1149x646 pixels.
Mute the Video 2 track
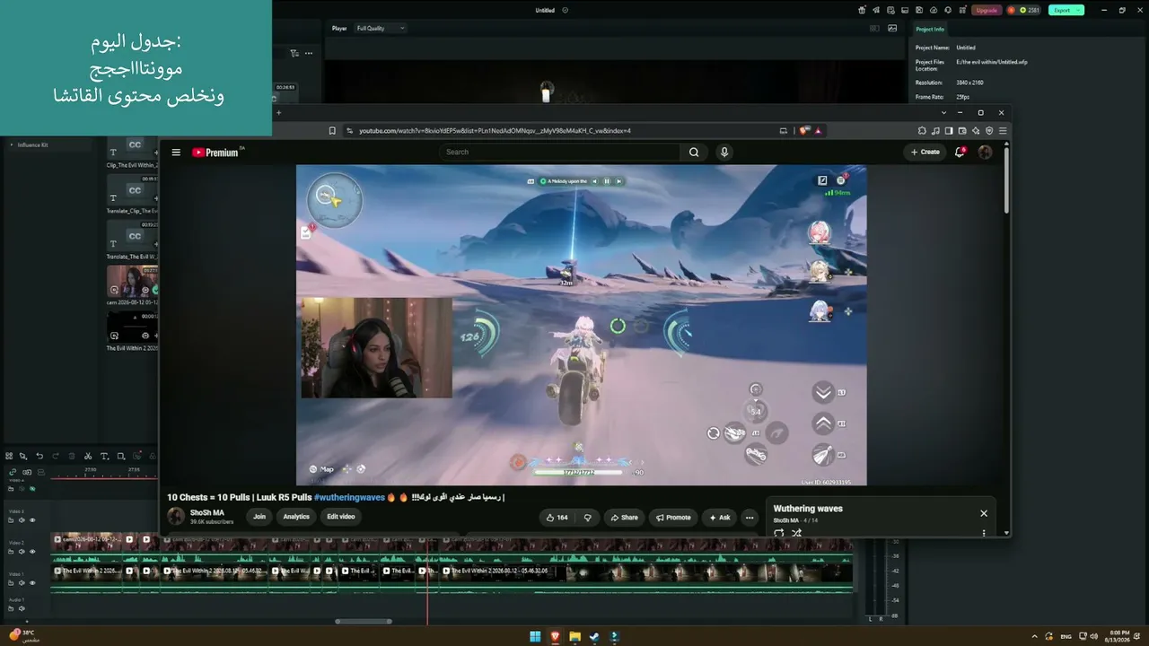(x=22, y=552)
